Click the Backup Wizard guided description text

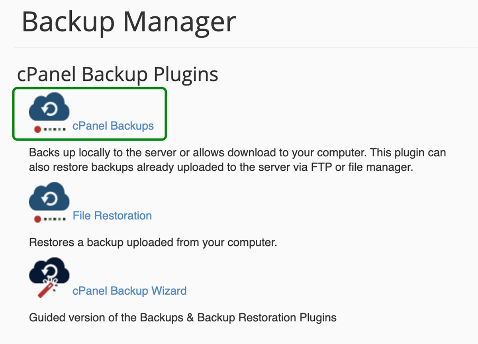click(x=182, y=317)
